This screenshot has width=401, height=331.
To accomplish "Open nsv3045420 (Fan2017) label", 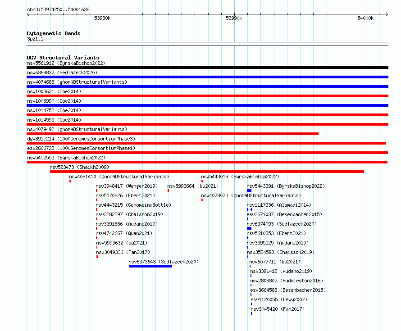I will (278, 309).
